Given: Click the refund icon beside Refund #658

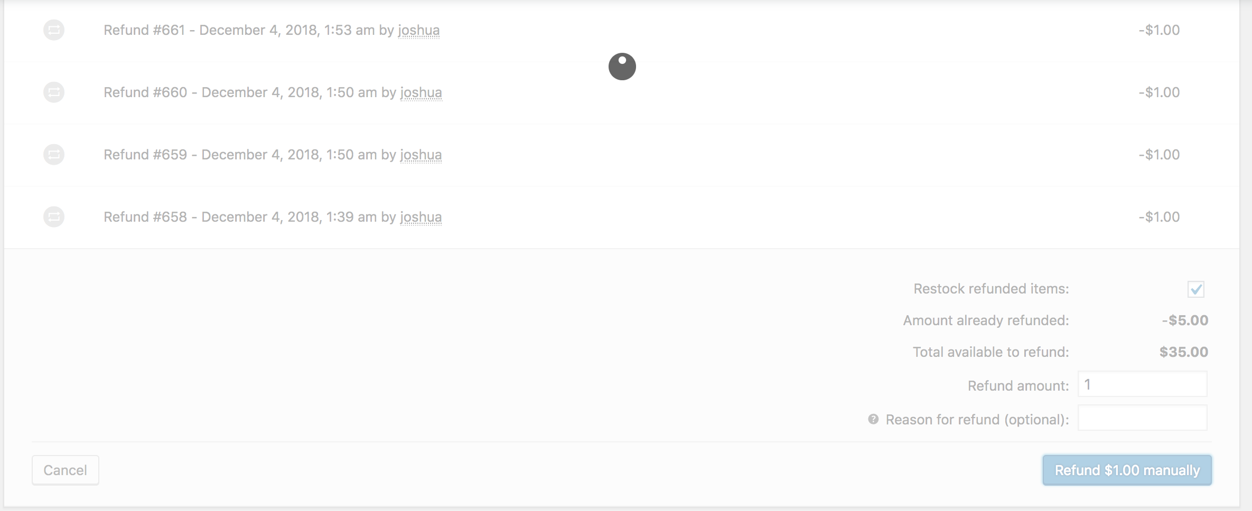Looking at the screenshot, I should click(x=53, y=216).
